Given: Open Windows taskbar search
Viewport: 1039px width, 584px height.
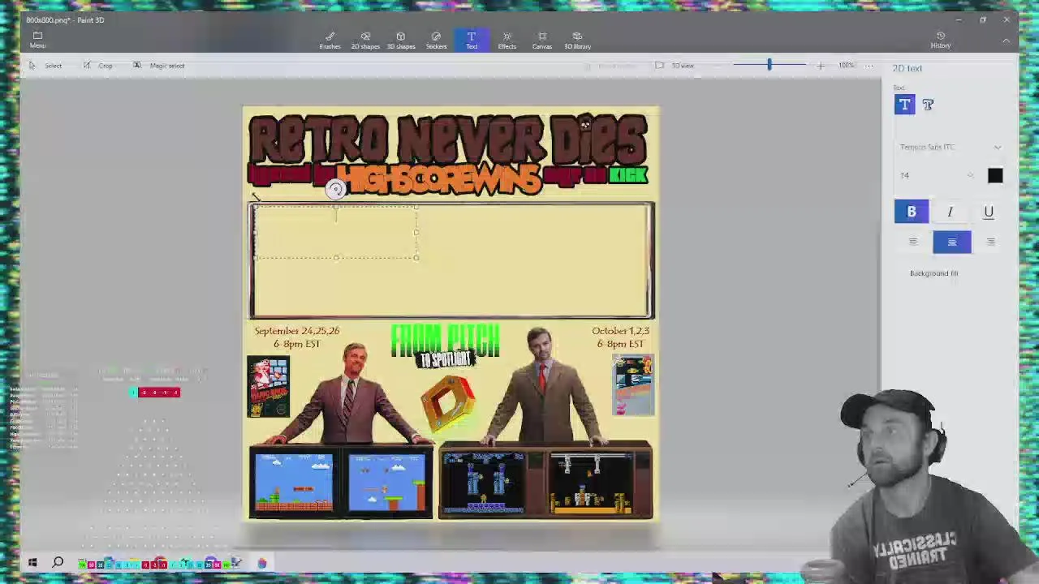Looking at the screenshot, I should 58,562.
